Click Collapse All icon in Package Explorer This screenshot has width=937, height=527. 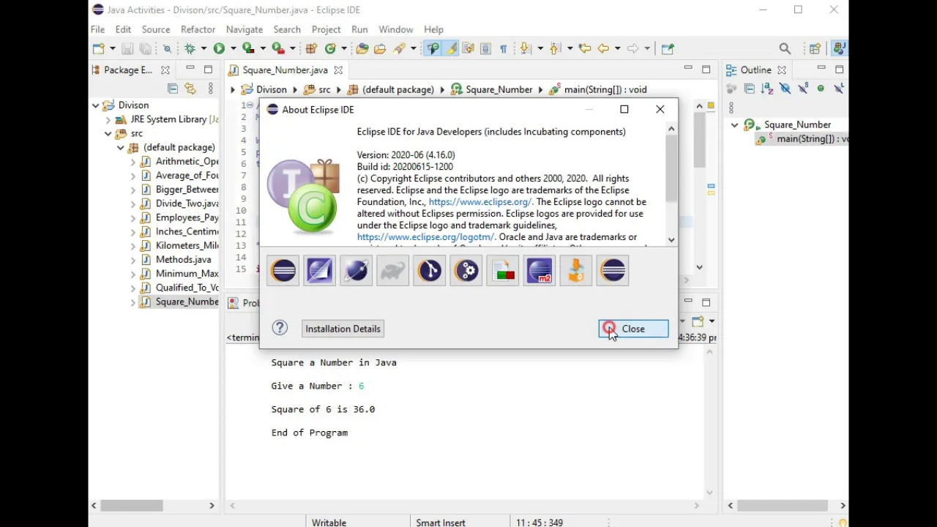click(x=173, y=89)
